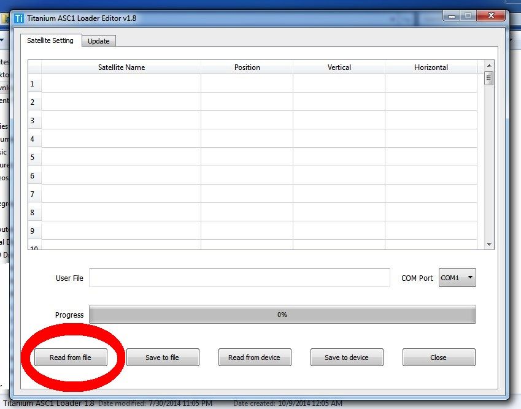Select row header 1 in the table

34,83
